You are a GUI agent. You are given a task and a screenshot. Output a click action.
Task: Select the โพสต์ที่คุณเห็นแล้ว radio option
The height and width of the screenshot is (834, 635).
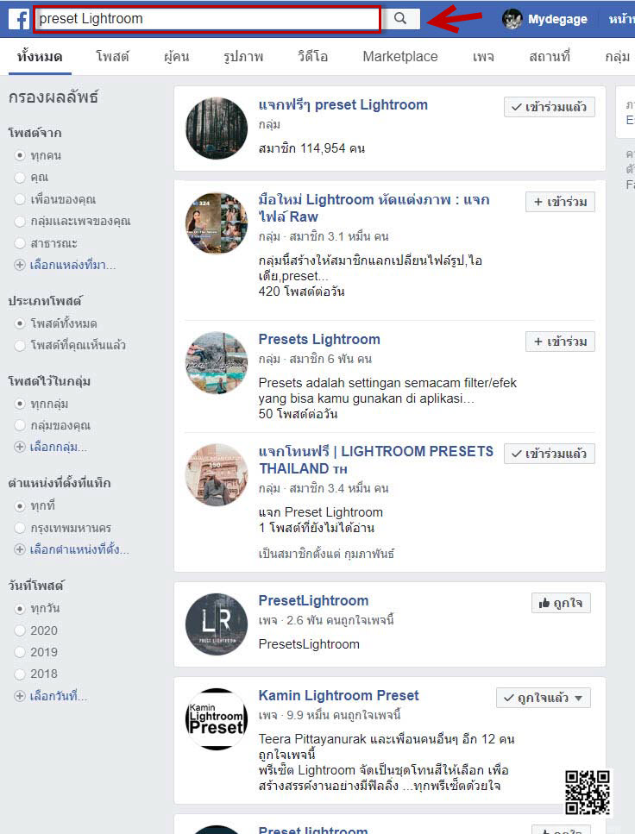tap(20, 345)
